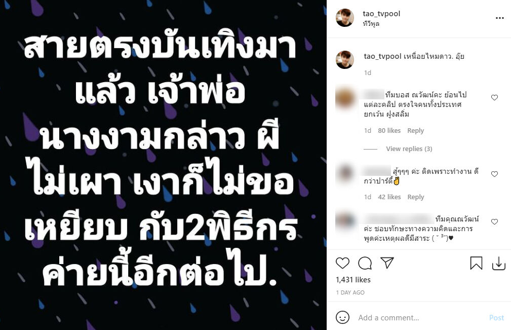Reply to the 80 likes comment

coord(415,130)
